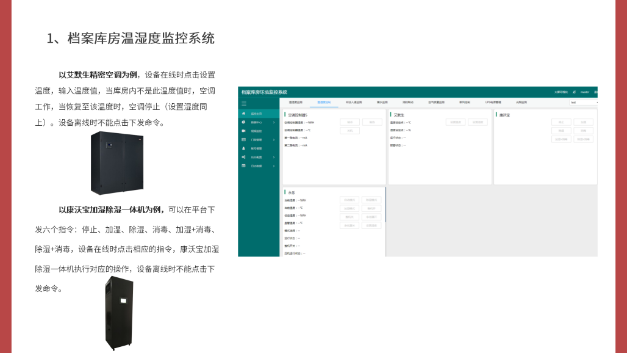Click the 制冷 button in 空调控制器5 panel
The width and height of the screenshot is (627, 353).
point(351,122)
